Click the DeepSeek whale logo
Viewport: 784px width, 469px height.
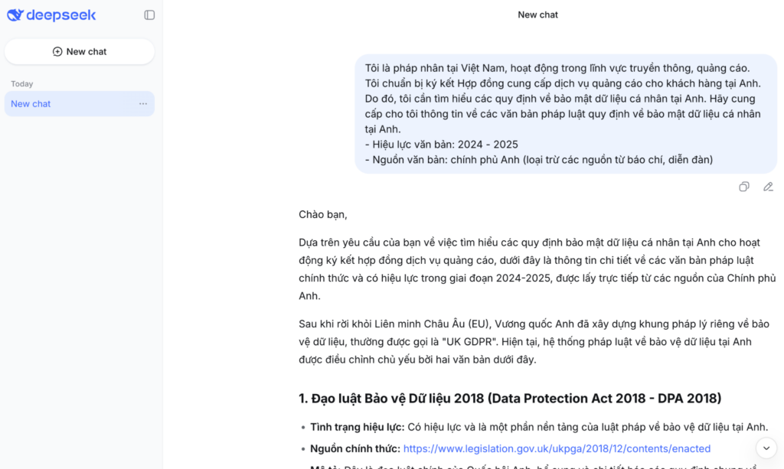point(15,15)
